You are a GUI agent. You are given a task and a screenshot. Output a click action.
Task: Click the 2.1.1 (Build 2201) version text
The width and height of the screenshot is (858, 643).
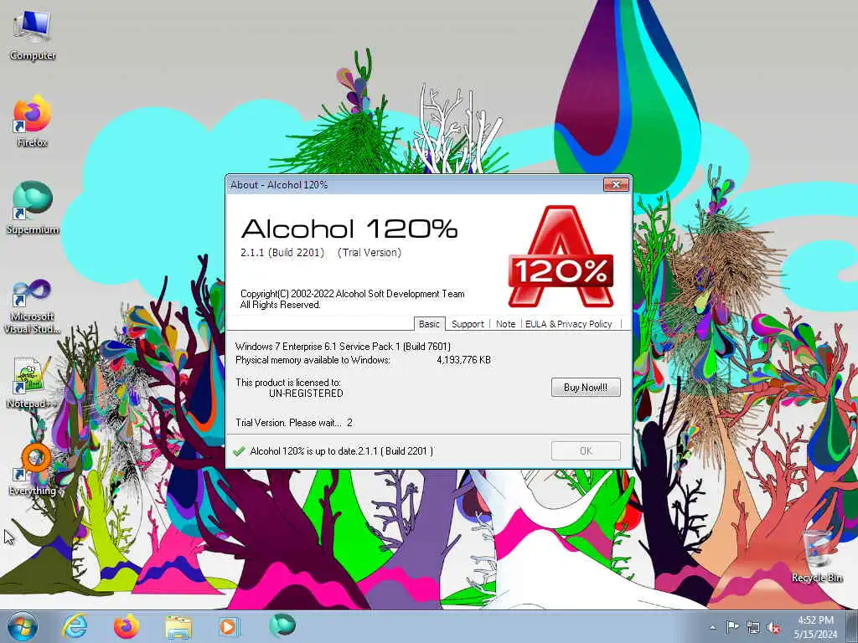(282, 252)
